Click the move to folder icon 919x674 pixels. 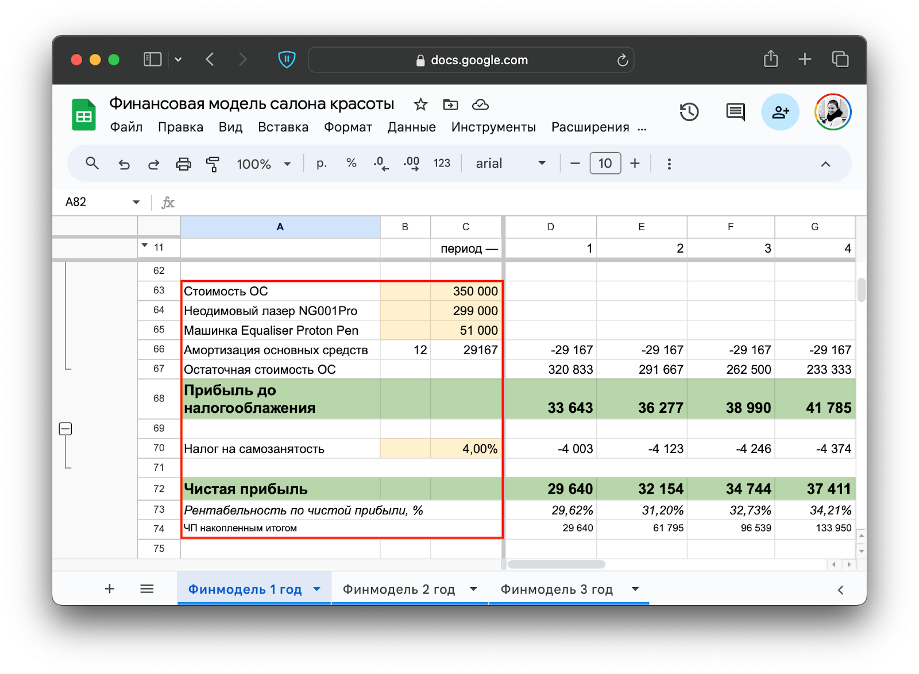click(x=450, y=104)
